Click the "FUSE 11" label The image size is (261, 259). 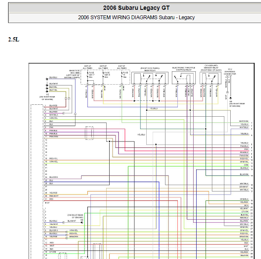[x=125, y=75]
